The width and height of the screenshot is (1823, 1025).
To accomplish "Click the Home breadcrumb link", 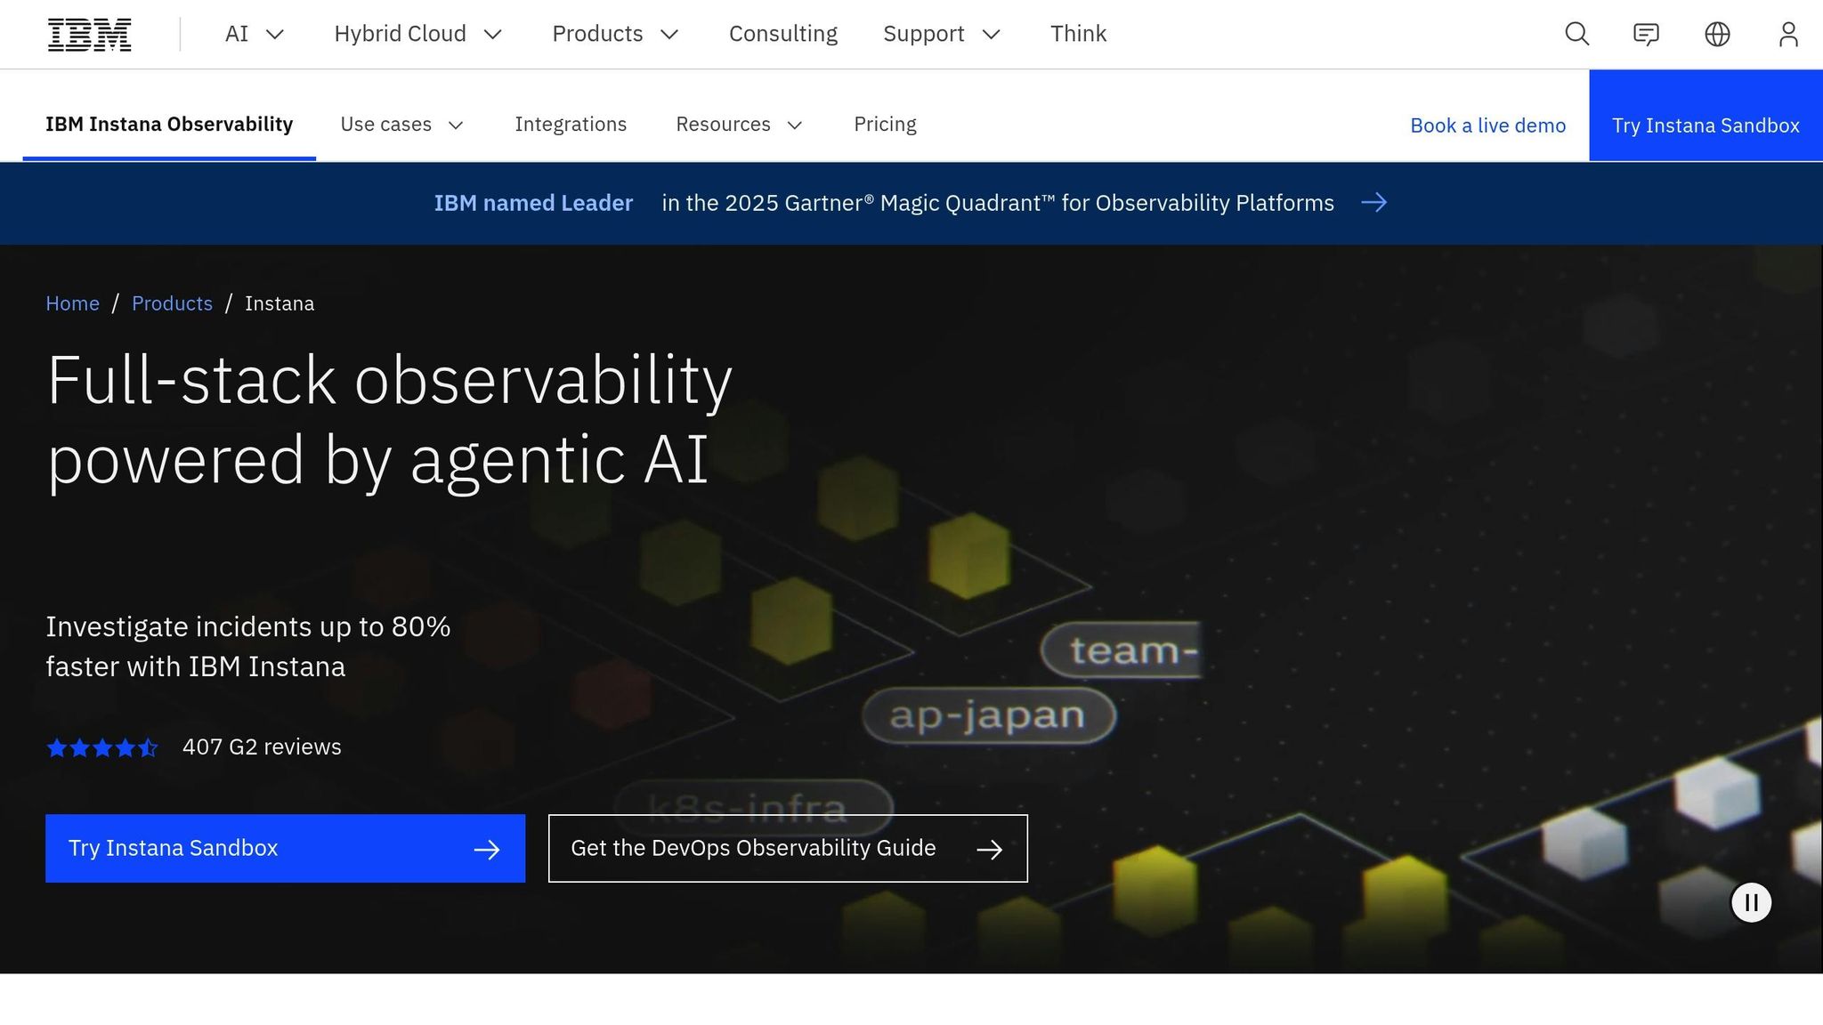I will 72,303.
